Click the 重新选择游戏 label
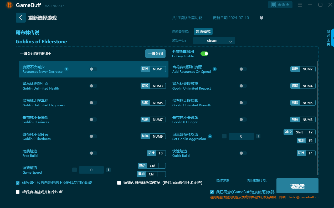 [43, 18]
